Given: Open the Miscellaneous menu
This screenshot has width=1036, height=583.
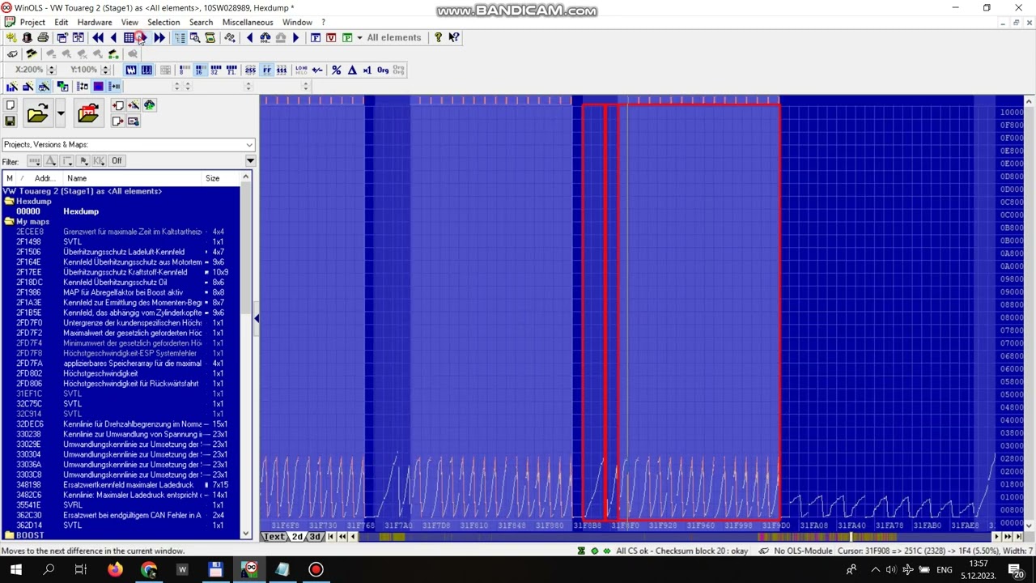Looking at the screenshot, I should 248,22.
